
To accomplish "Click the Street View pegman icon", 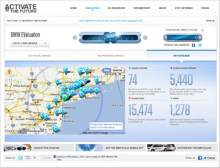I will pos(9,72).
